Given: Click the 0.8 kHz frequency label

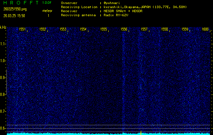Looking at the screenshot, I should (x=3, y=94).
